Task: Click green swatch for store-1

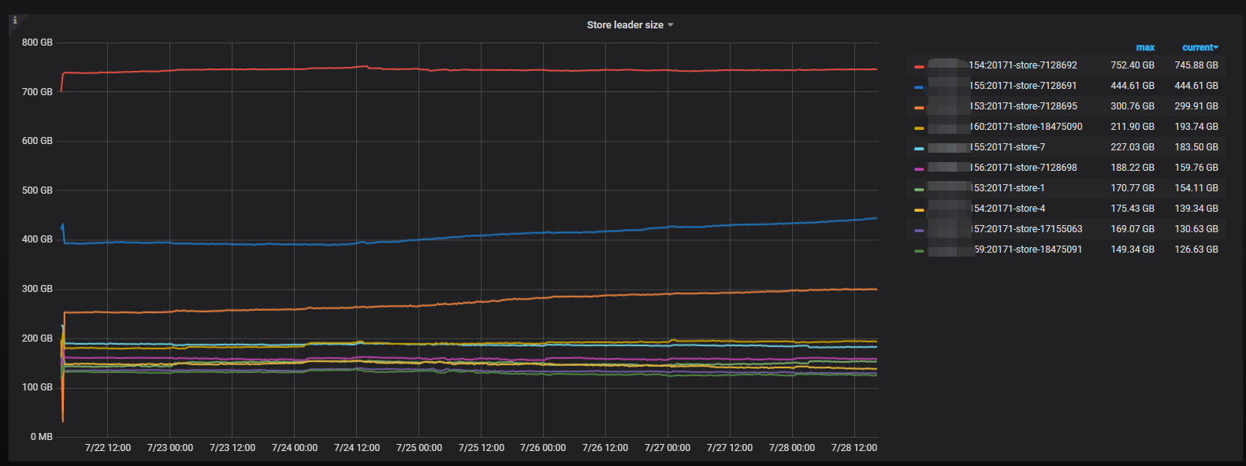Action: click(919, 189)
